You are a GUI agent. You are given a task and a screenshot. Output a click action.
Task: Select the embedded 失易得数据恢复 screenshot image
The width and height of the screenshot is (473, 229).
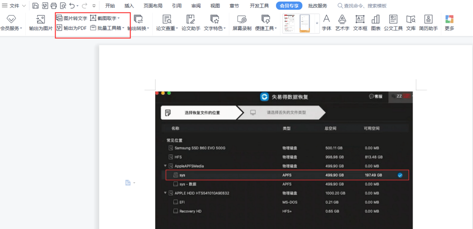coord(284,160)
